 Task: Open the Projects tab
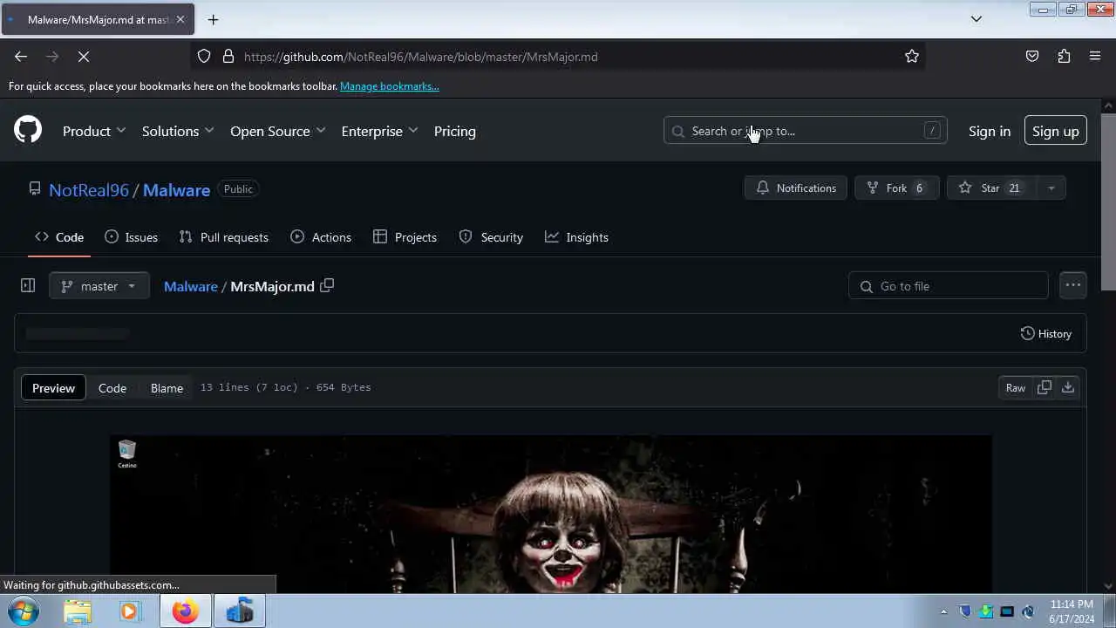point(405,237)
